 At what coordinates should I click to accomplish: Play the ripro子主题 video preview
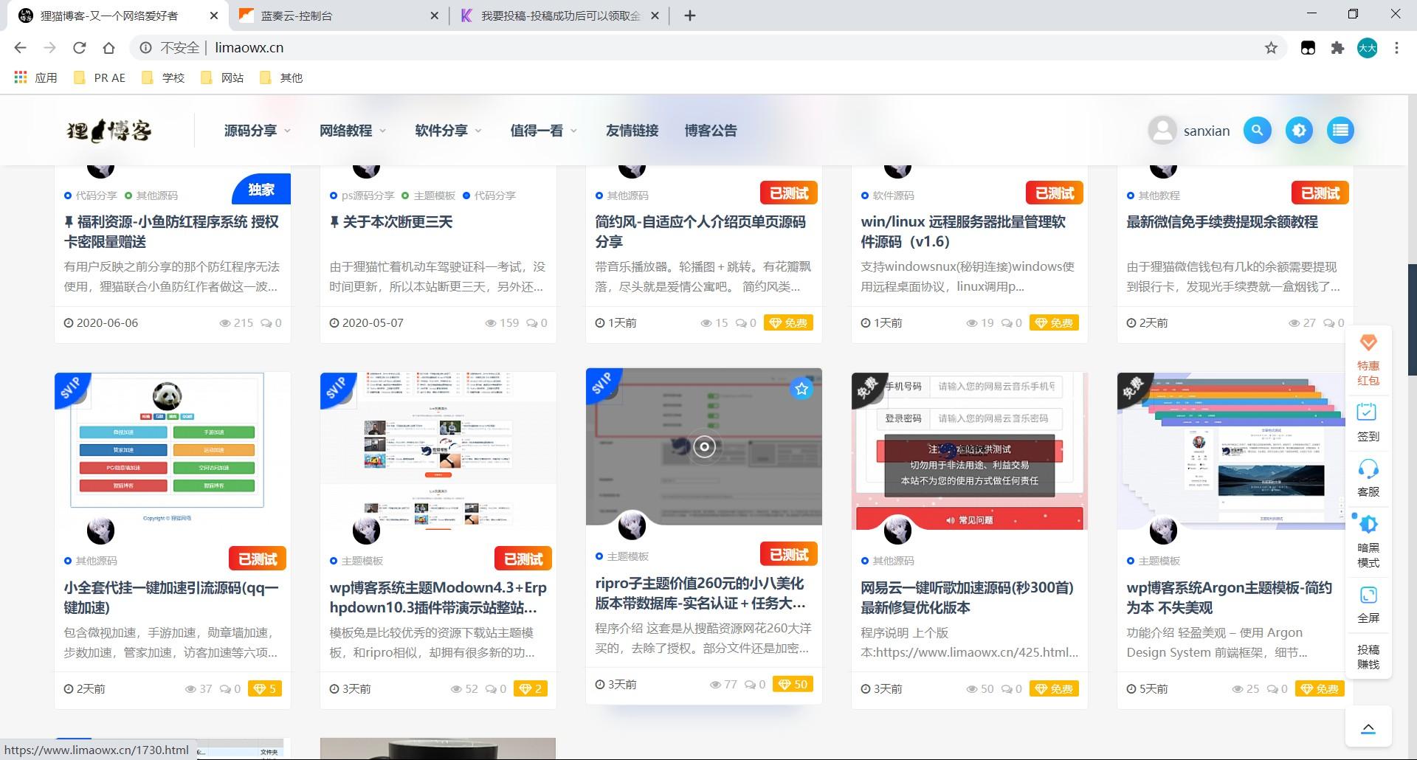point(703,446)
